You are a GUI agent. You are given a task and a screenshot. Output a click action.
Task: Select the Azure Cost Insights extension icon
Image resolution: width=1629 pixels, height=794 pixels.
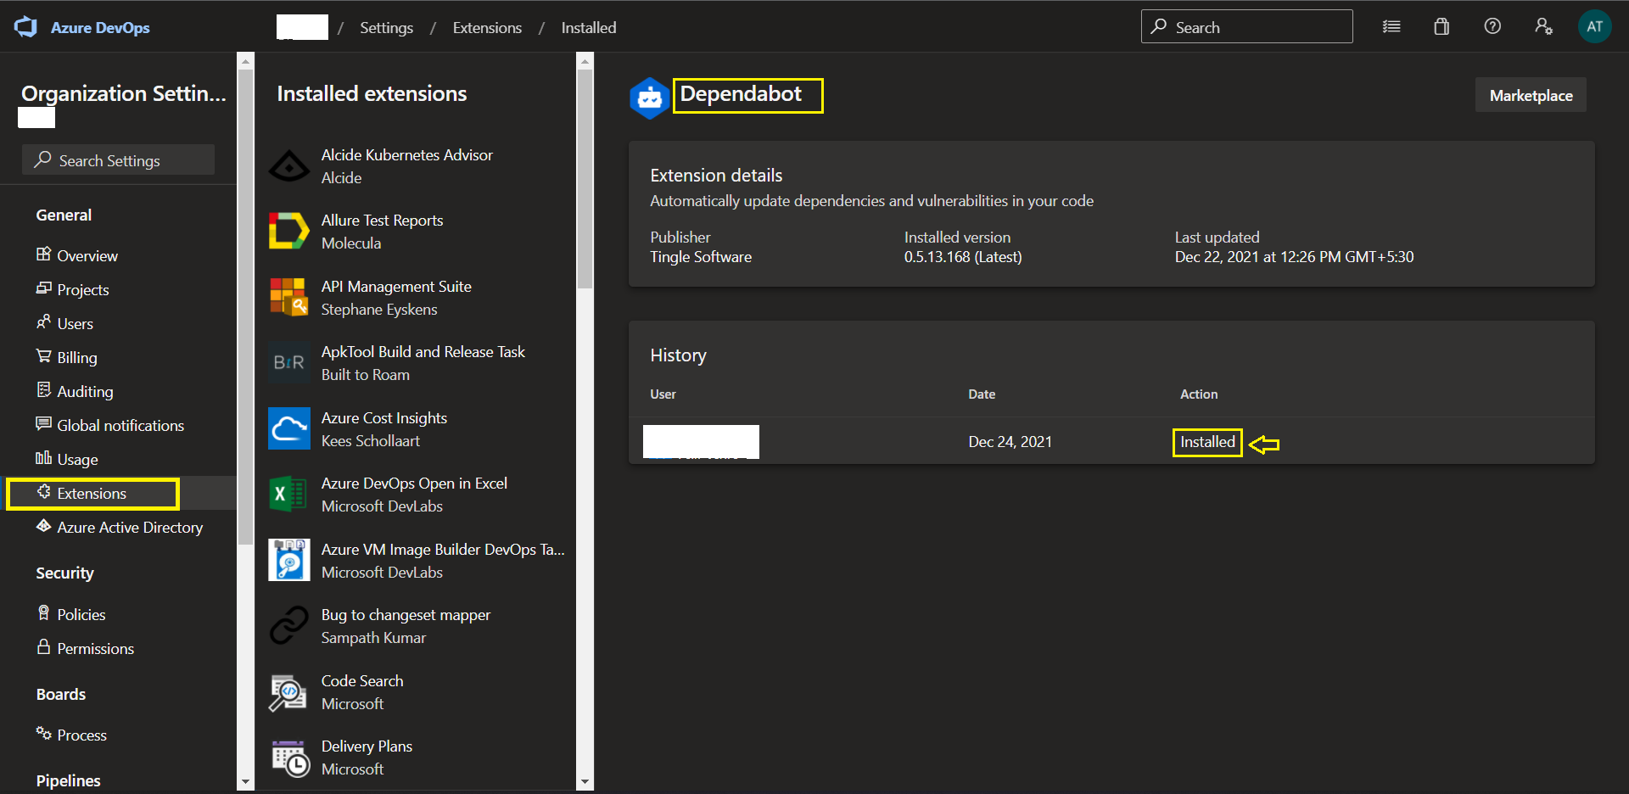289,429
